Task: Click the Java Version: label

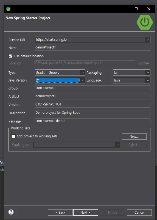Action: pyautogui.click(x=18, y=80)
